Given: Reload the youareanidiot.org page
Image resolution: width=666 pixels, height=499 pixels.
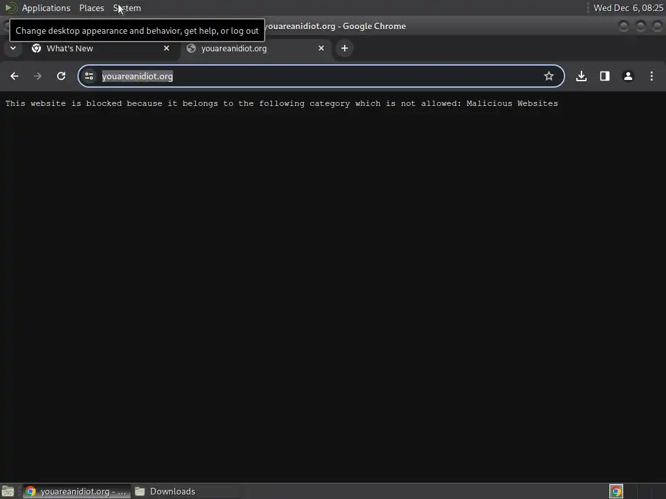Looking at the screenshot, I should 61,76.
